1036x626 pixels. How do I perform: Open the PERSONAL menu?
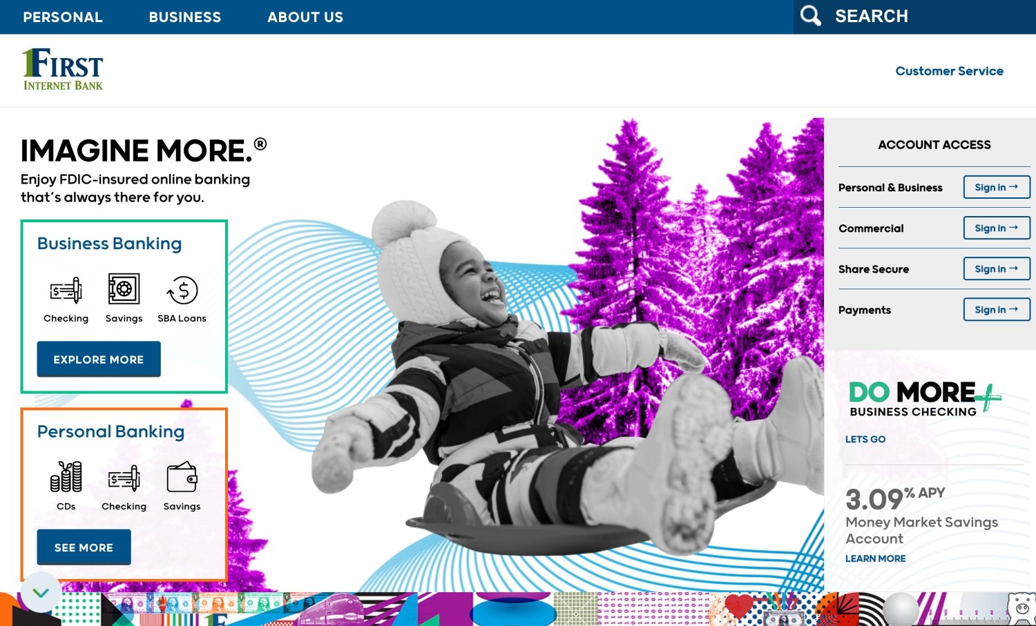tap(63, 17)
